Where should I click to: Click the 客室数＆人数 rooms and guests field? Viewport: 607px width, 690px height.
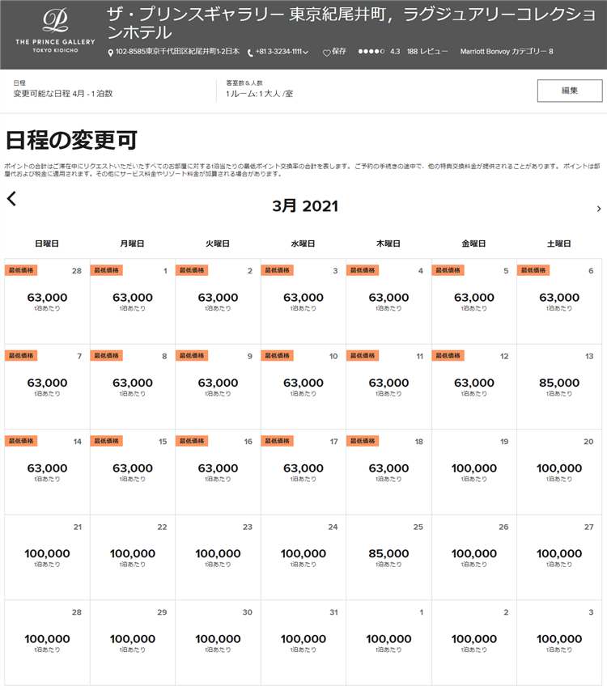click(x=260, y=94)
